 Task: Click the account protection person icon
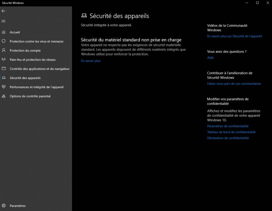pyautogui.click(x=4, y=50)
